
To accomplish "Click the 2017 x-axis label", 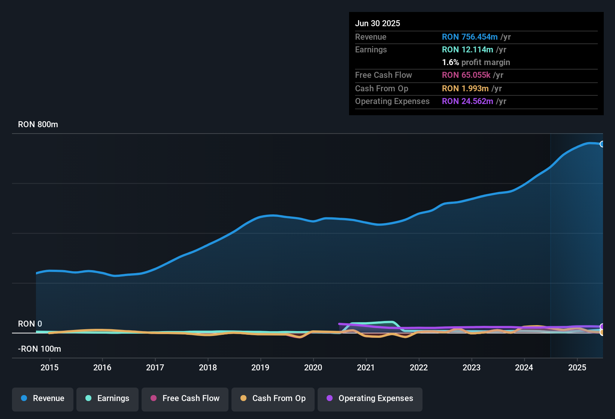I will (155, 367).
